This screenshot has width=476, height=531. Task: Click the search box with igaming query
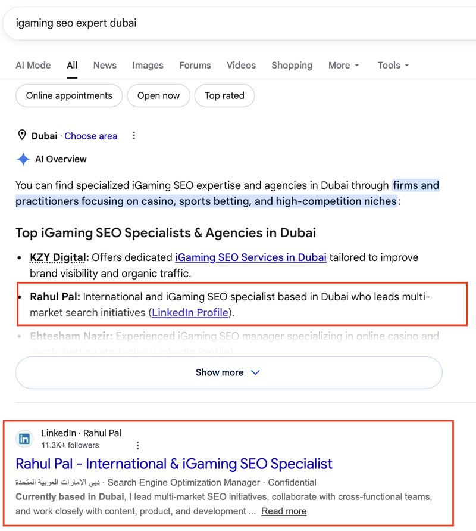(x=238, y=23)
